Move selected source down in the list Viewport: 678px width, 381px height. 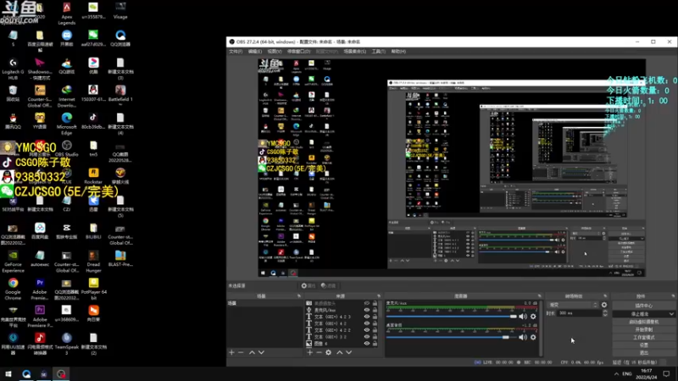[348, 352]
